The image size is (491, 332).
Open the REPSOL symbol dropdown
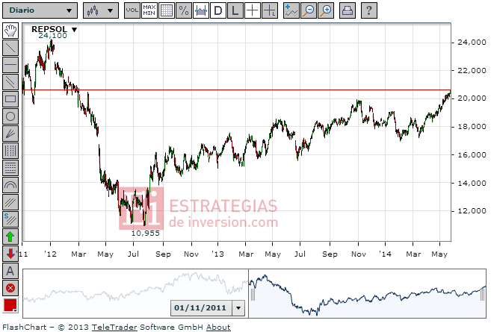click(x=74, y=30)
